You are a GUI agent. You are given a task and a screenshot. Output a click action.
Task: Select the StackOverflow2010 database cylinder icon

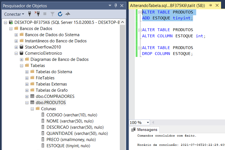pos(21,47)
